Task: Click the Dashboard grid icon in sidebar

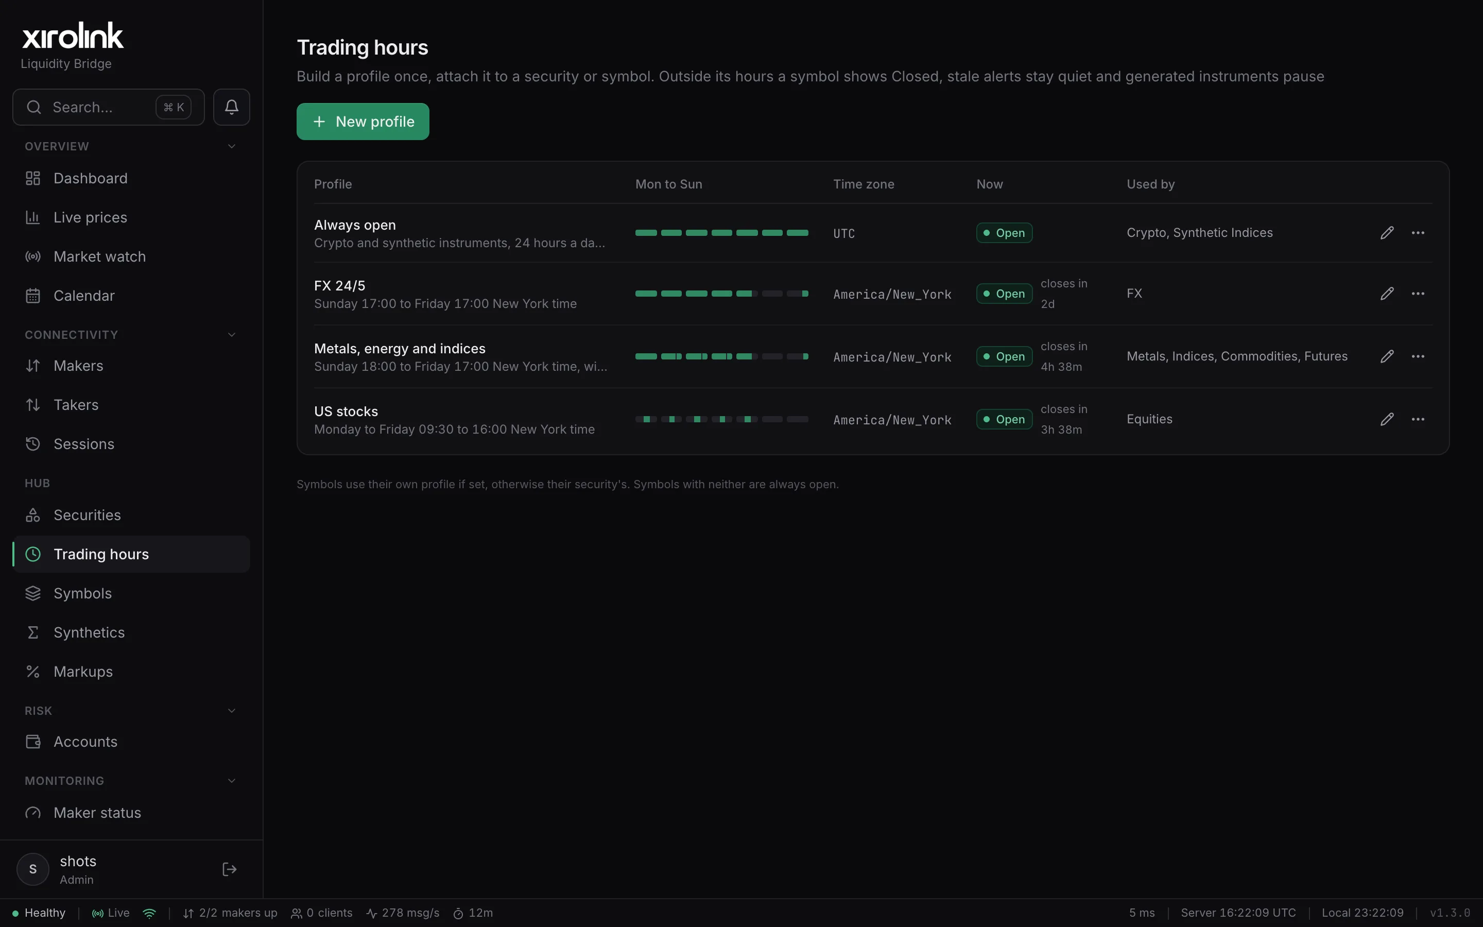Action: click(x=32, y=178)
